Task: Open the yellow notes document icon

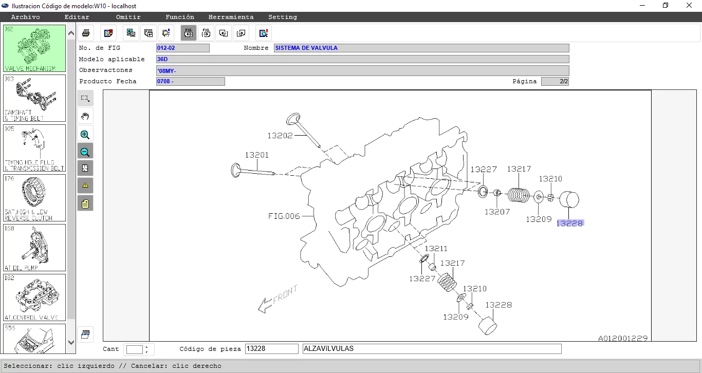Action: (x=85, y=203)
